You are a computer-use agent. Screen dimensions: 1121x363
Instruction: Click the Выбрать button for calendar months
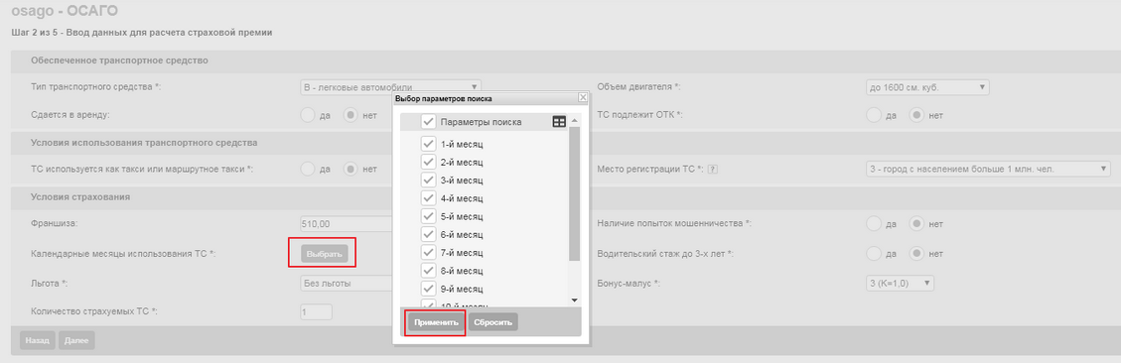(x=326, y=254)
